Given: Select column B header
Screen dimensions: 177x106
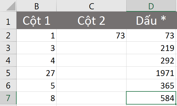Looking at the screenshot, I should [x=36, y=6].
